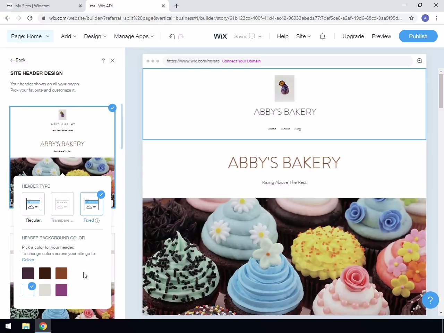Switch to the Wix ADI tab

127,6
